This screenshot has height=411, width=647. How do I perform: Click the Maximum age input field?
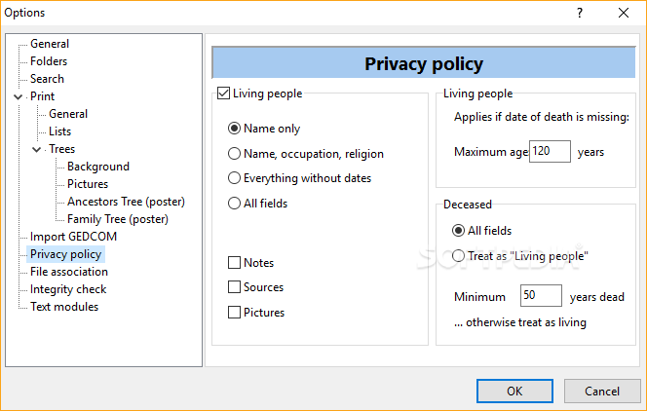point(550,151)
